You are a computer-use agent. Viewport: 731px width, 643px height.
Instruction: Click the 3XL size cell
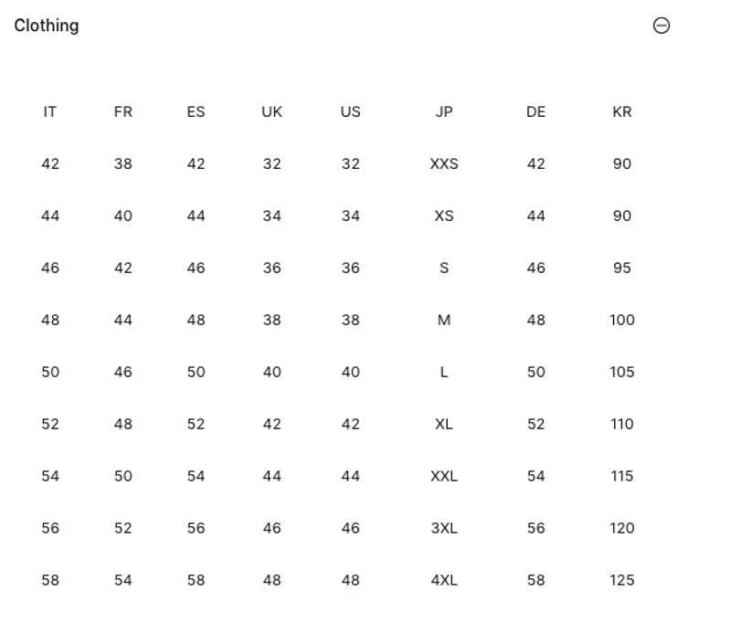pyautogui.click(x=444, y=528)
